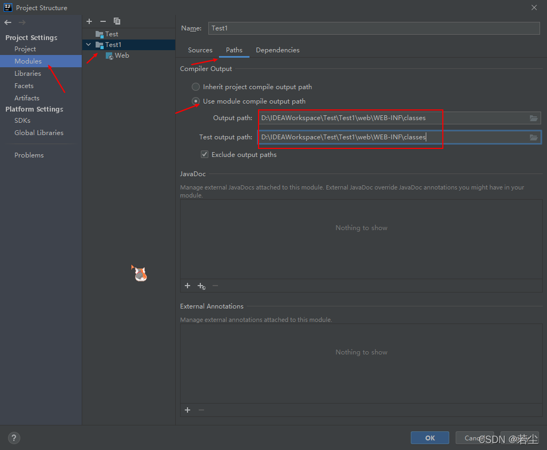The height and width of the screenshot is (450, 547).
Task: Add external annotation with plus icon
Action: pos(187,410)
